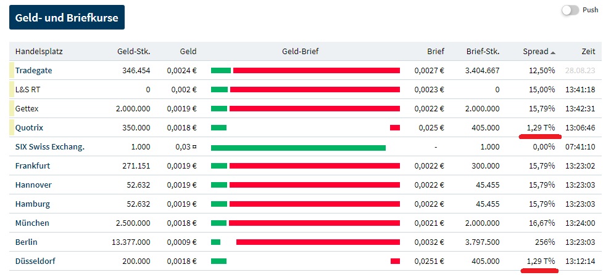
Task: Open the Hamburg exchange link
Action: (x=33, y=204)
